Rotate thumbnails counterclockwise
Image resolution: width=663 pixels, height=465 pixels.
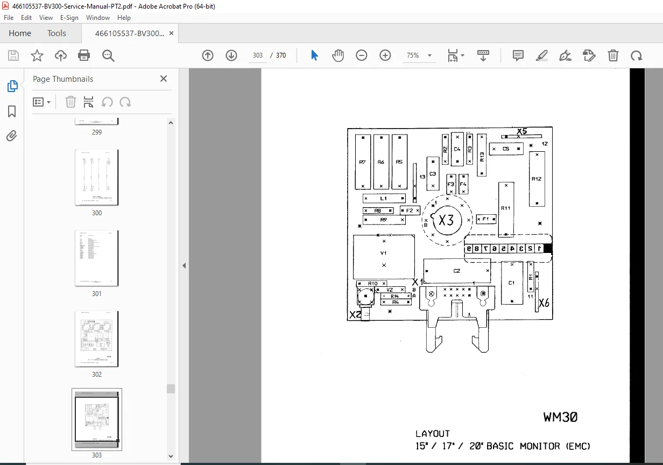(107, 102)
